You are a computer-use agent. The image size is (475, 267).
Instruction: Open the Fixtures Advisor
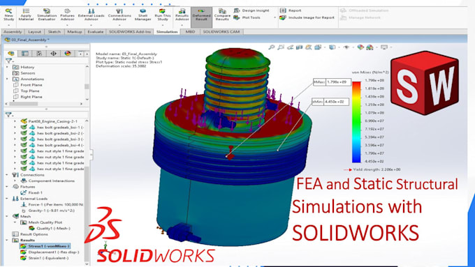(67, 15)
